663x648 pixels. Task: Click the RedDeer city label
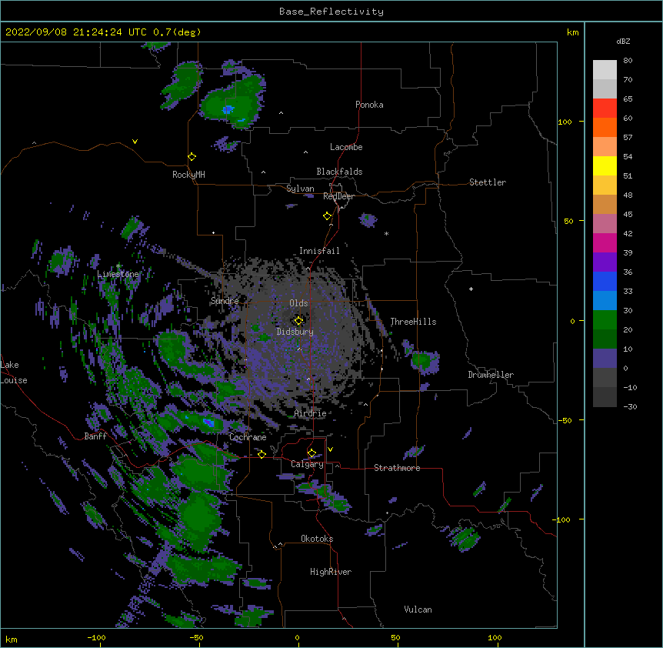338,196
